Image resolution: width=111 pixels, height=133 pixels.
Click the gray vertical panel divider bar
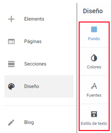tap(77, 68)
